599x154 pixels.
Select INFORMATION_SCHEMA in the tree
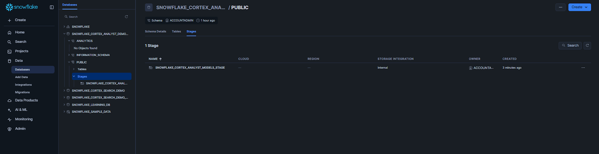[x=93, y=55]
